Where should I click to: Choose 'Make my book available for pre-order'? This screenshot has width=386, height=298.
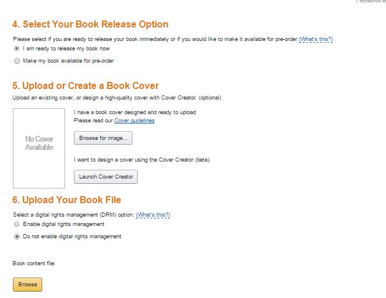pyautogui.click(x=17, y=61)
